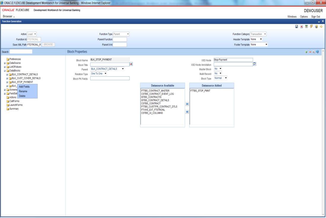Click the blue undo arrow icon in Block Properties

coord(317,52)
